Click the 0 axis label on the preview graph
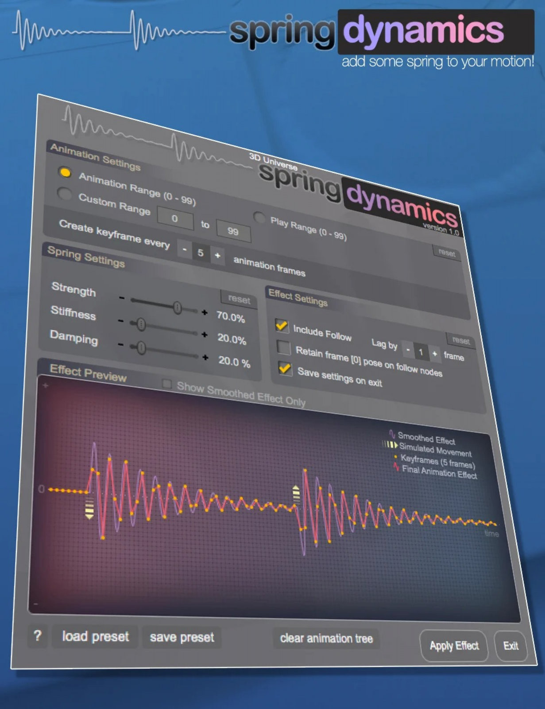Viewport: 545px width, 709px height. click(x=42, y=489)
